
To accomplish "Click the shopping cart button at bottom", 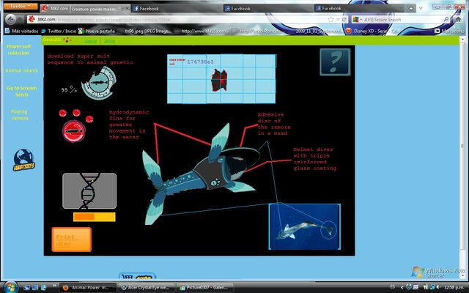I will (x=138, y=276).
